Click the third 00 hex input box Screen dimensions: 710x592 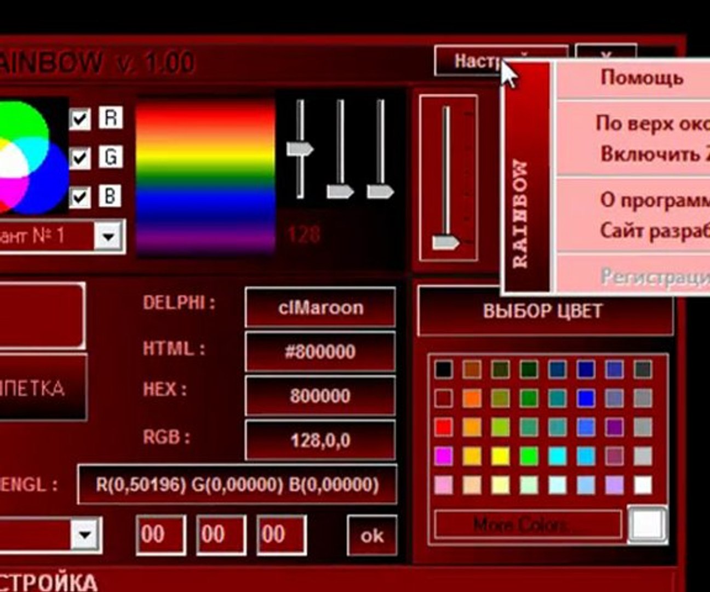[x=281, y=534]
